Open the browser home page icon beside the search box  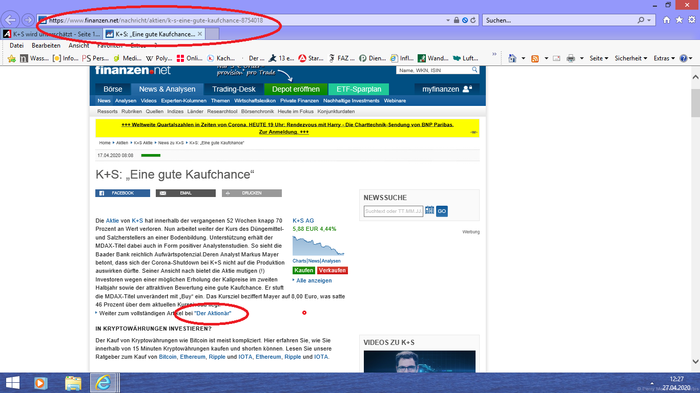pyautogui.click(x=666, y=20)
